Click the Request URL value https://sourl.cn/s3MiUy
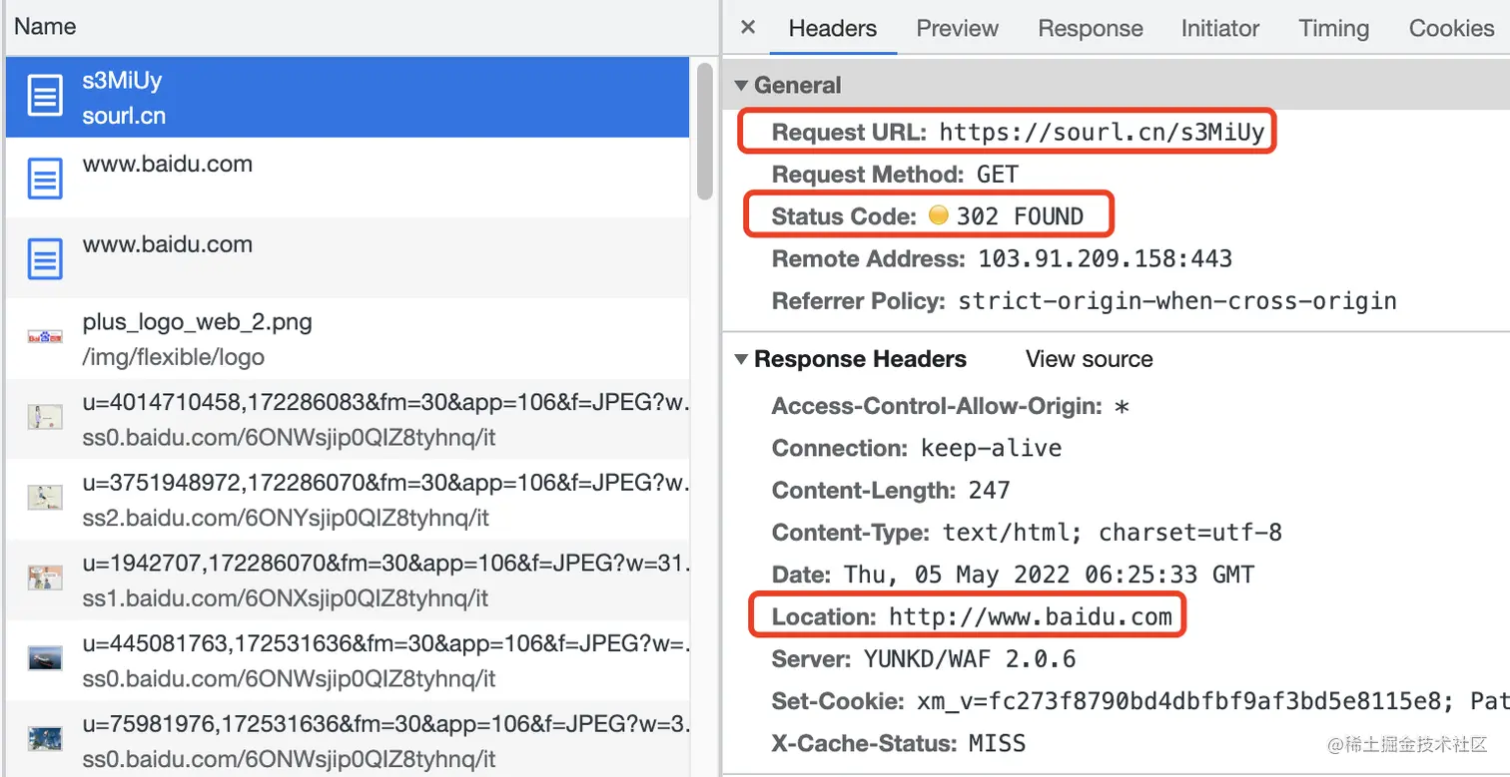Image resolution: width=1510 pixels, height=777 pixels. (x=1102, y=133)
